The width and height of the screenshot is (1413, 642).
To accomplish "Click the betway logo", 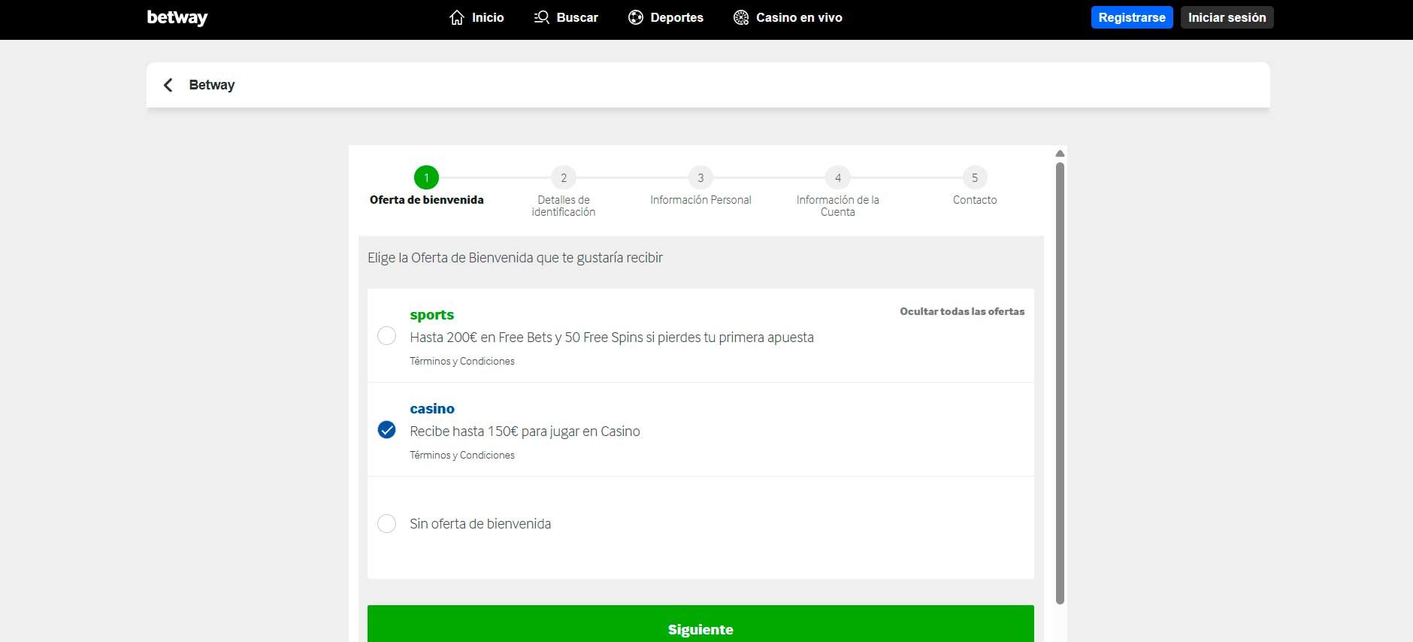I will pyautogui.click(x=177, y=17).
